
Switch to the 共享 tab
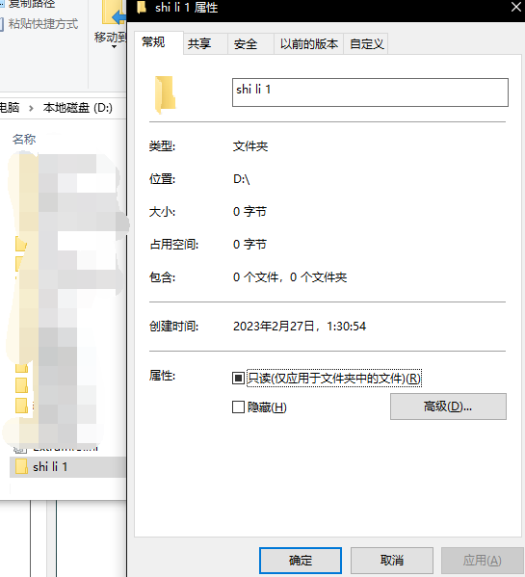(199, 43)
